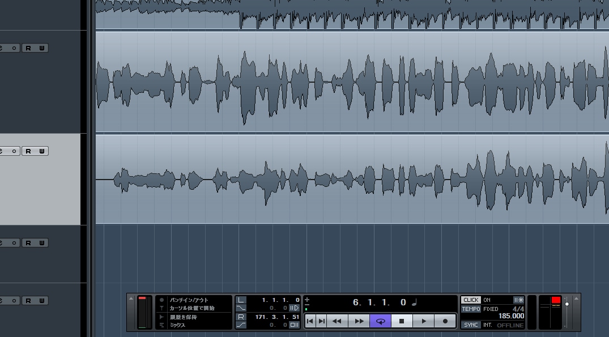
Task: Enable Read automation on the bottom-most track
Action: 28,301
